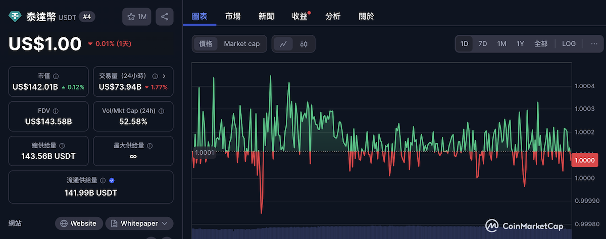
Task: Set chart range to 7D
Action: coord(482,44)
